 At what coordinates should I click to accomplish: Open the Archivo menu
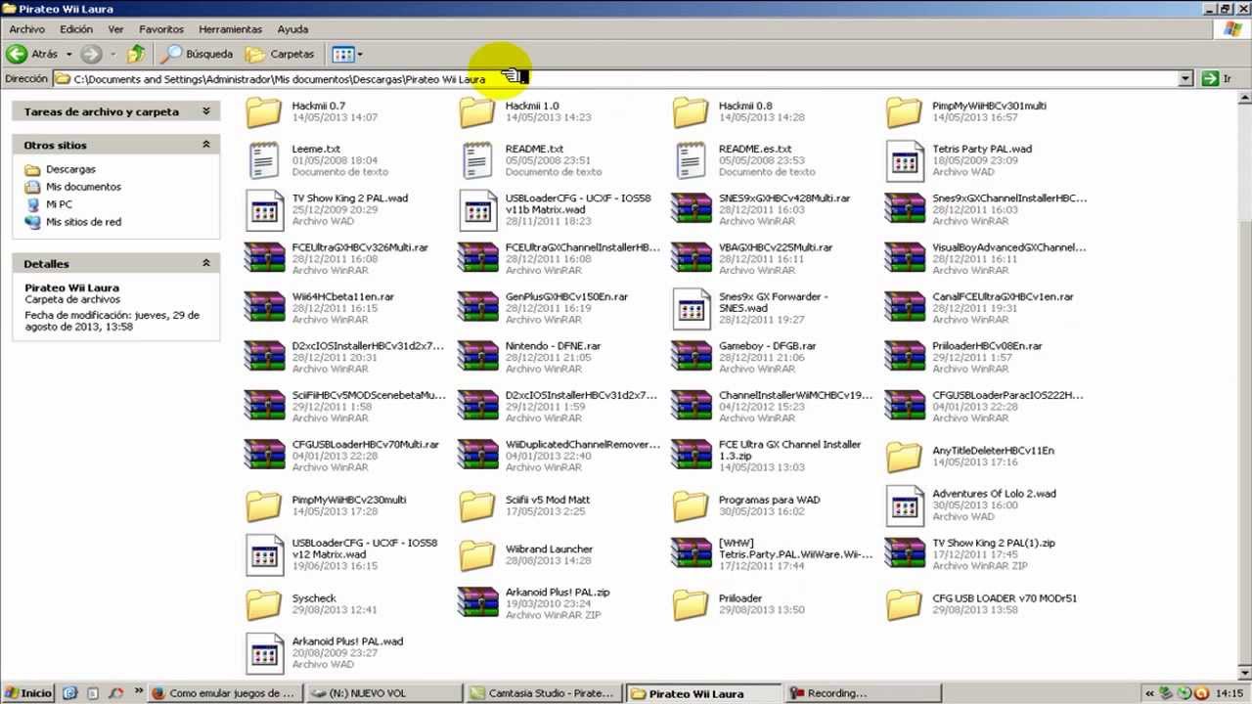click(x=27, y=29)
